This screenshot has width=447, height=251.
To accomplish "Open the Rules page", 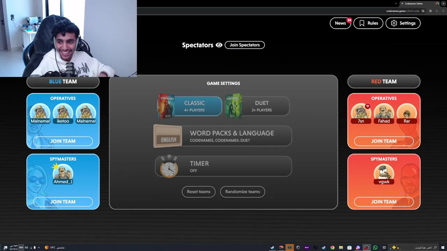I will tap(368, 23).
